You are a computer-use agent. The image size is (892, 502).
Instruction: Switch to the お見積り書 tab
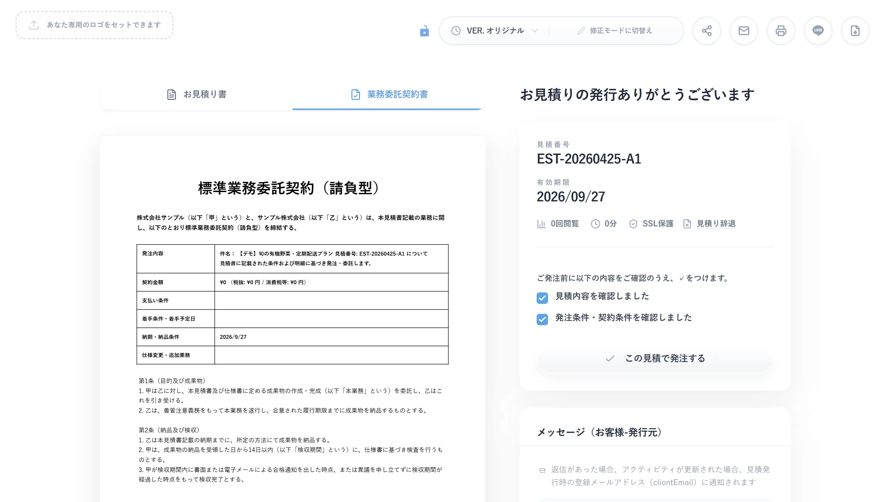coord(197,94)
